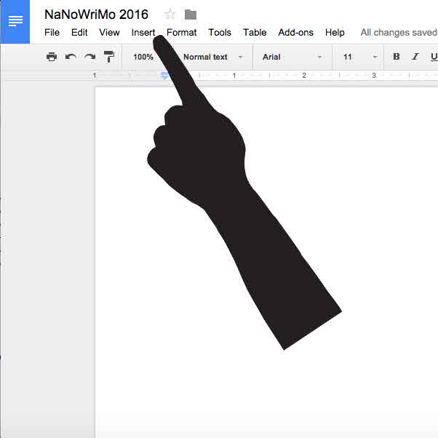This screenshot has width=438, height=438.
Task: Click the Redo arrow
Action: click(x=89, y=57)
